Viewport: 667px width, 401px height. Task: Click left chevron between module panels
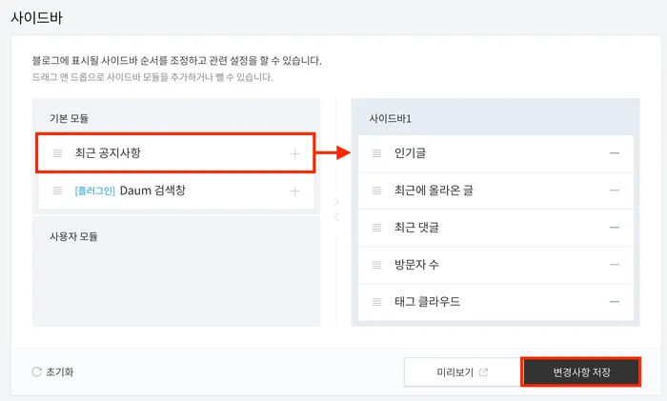(335, 217)
